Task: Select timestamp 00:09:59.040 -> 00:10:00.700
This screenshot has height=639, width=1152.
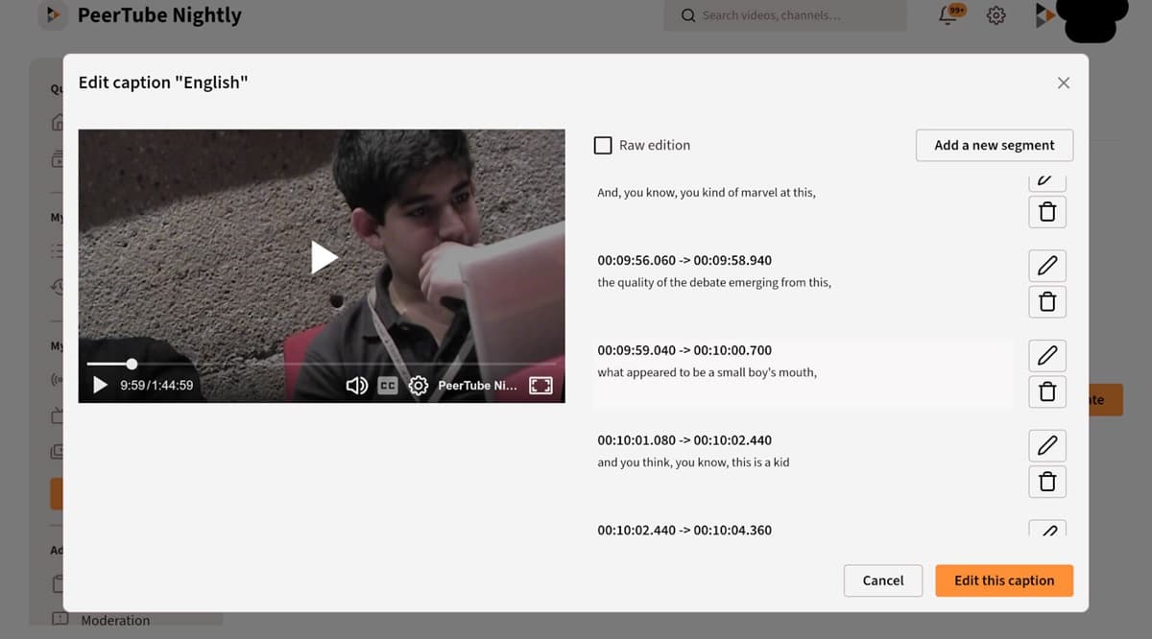Action: tap(684, 350)
